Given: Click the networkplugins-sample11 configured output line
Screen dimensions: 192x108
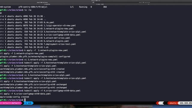Looking at the screenshot, I should pos(35,57).
